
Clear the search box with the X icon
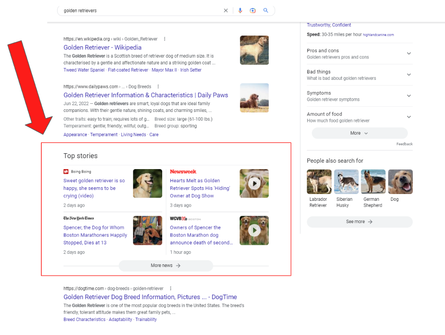[x=226, y=10]
